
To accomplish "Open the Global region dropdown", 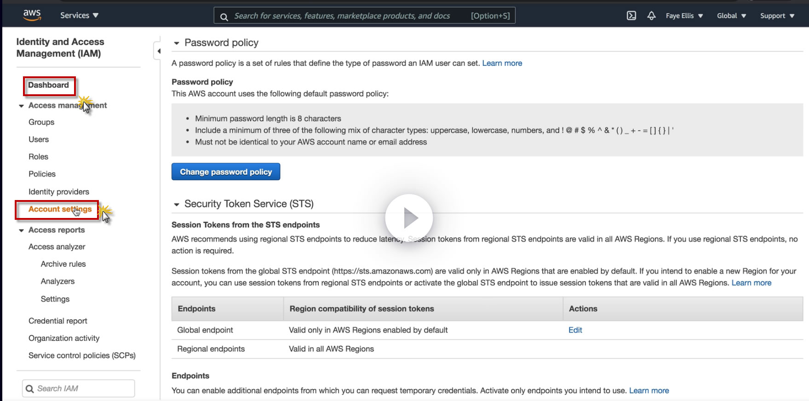I will (731, 16).
